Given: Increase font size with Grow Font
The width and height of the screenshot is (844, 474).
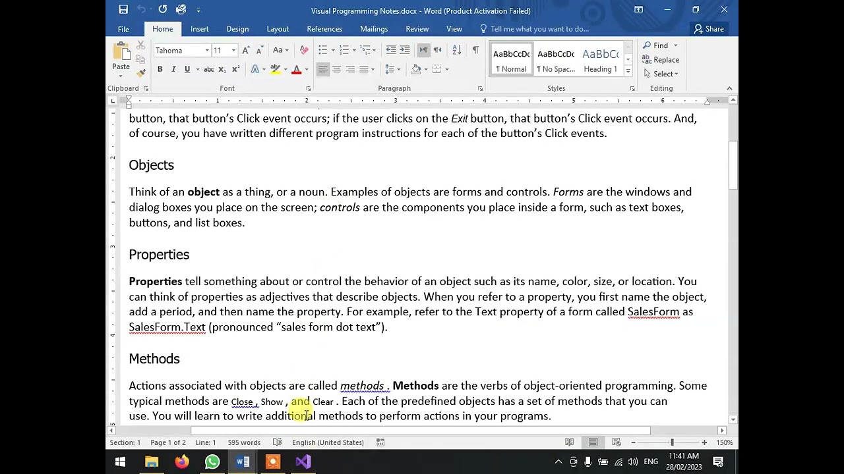Looking at the screenshot, I should pos(246,50).
